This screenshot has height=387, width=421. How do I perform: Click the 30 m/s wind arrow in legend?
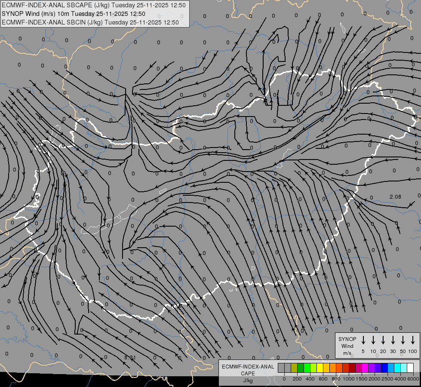[393, 340]
